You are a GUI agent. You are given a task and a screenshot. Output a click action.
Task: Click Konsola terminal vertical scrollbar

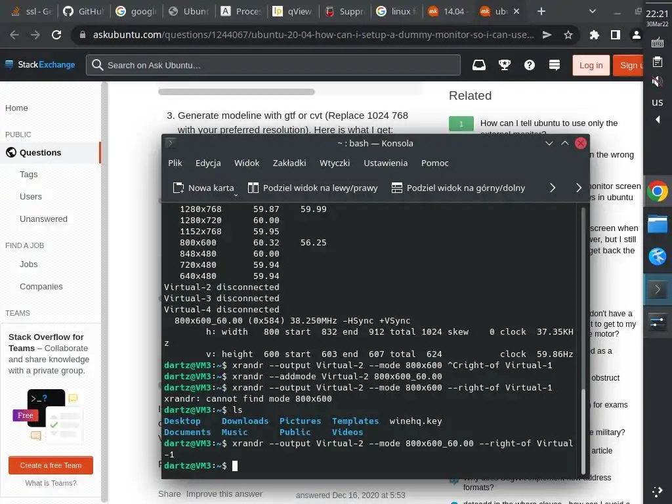tap(583, 430)
